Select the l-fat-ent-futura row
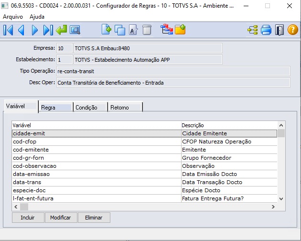 click(145, 198)
